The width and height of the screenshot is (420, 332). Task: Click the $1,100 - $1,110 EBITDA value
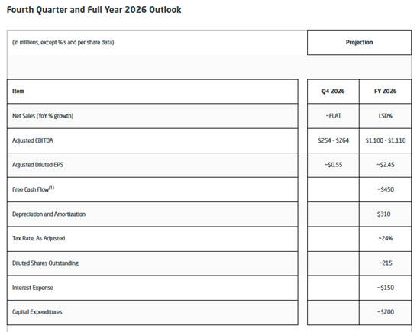click(x=386, y=140)
